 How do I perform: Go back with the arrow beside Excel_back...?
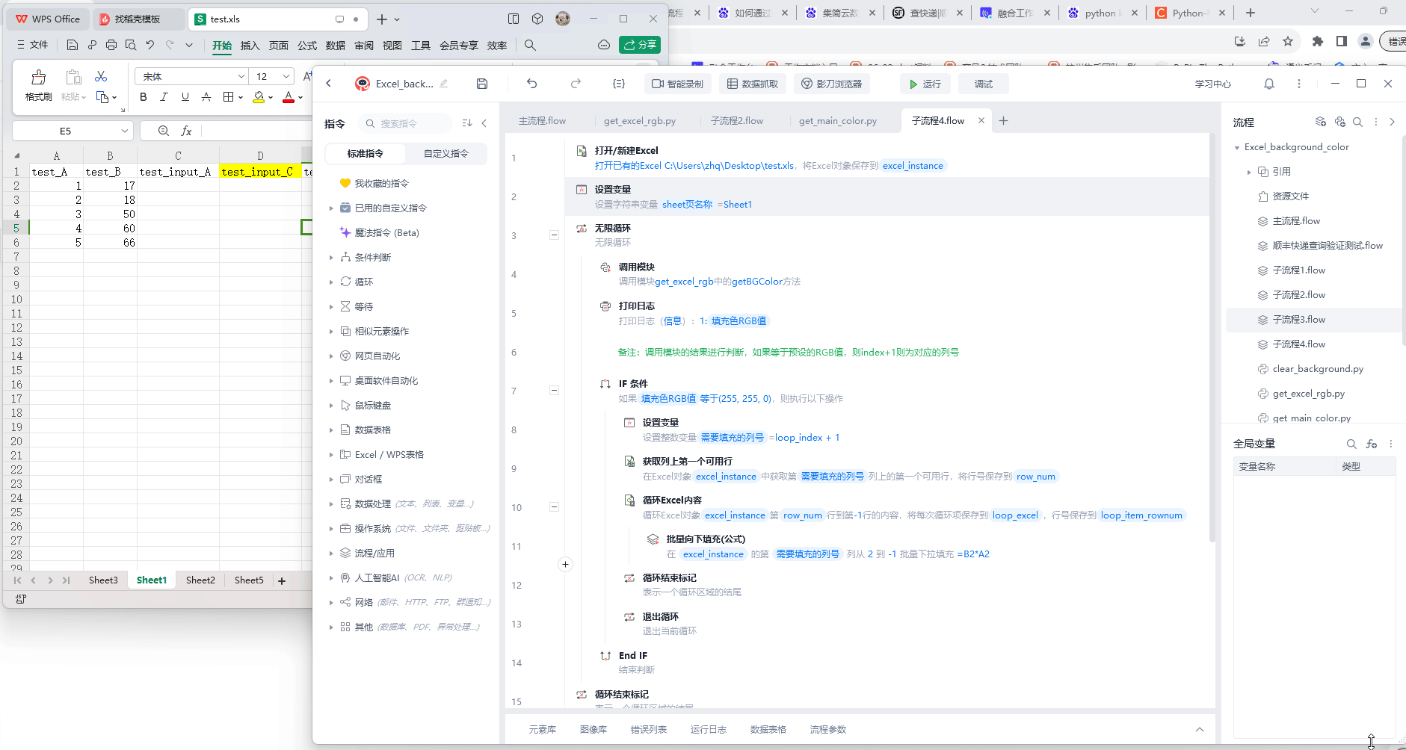(329, 84)
